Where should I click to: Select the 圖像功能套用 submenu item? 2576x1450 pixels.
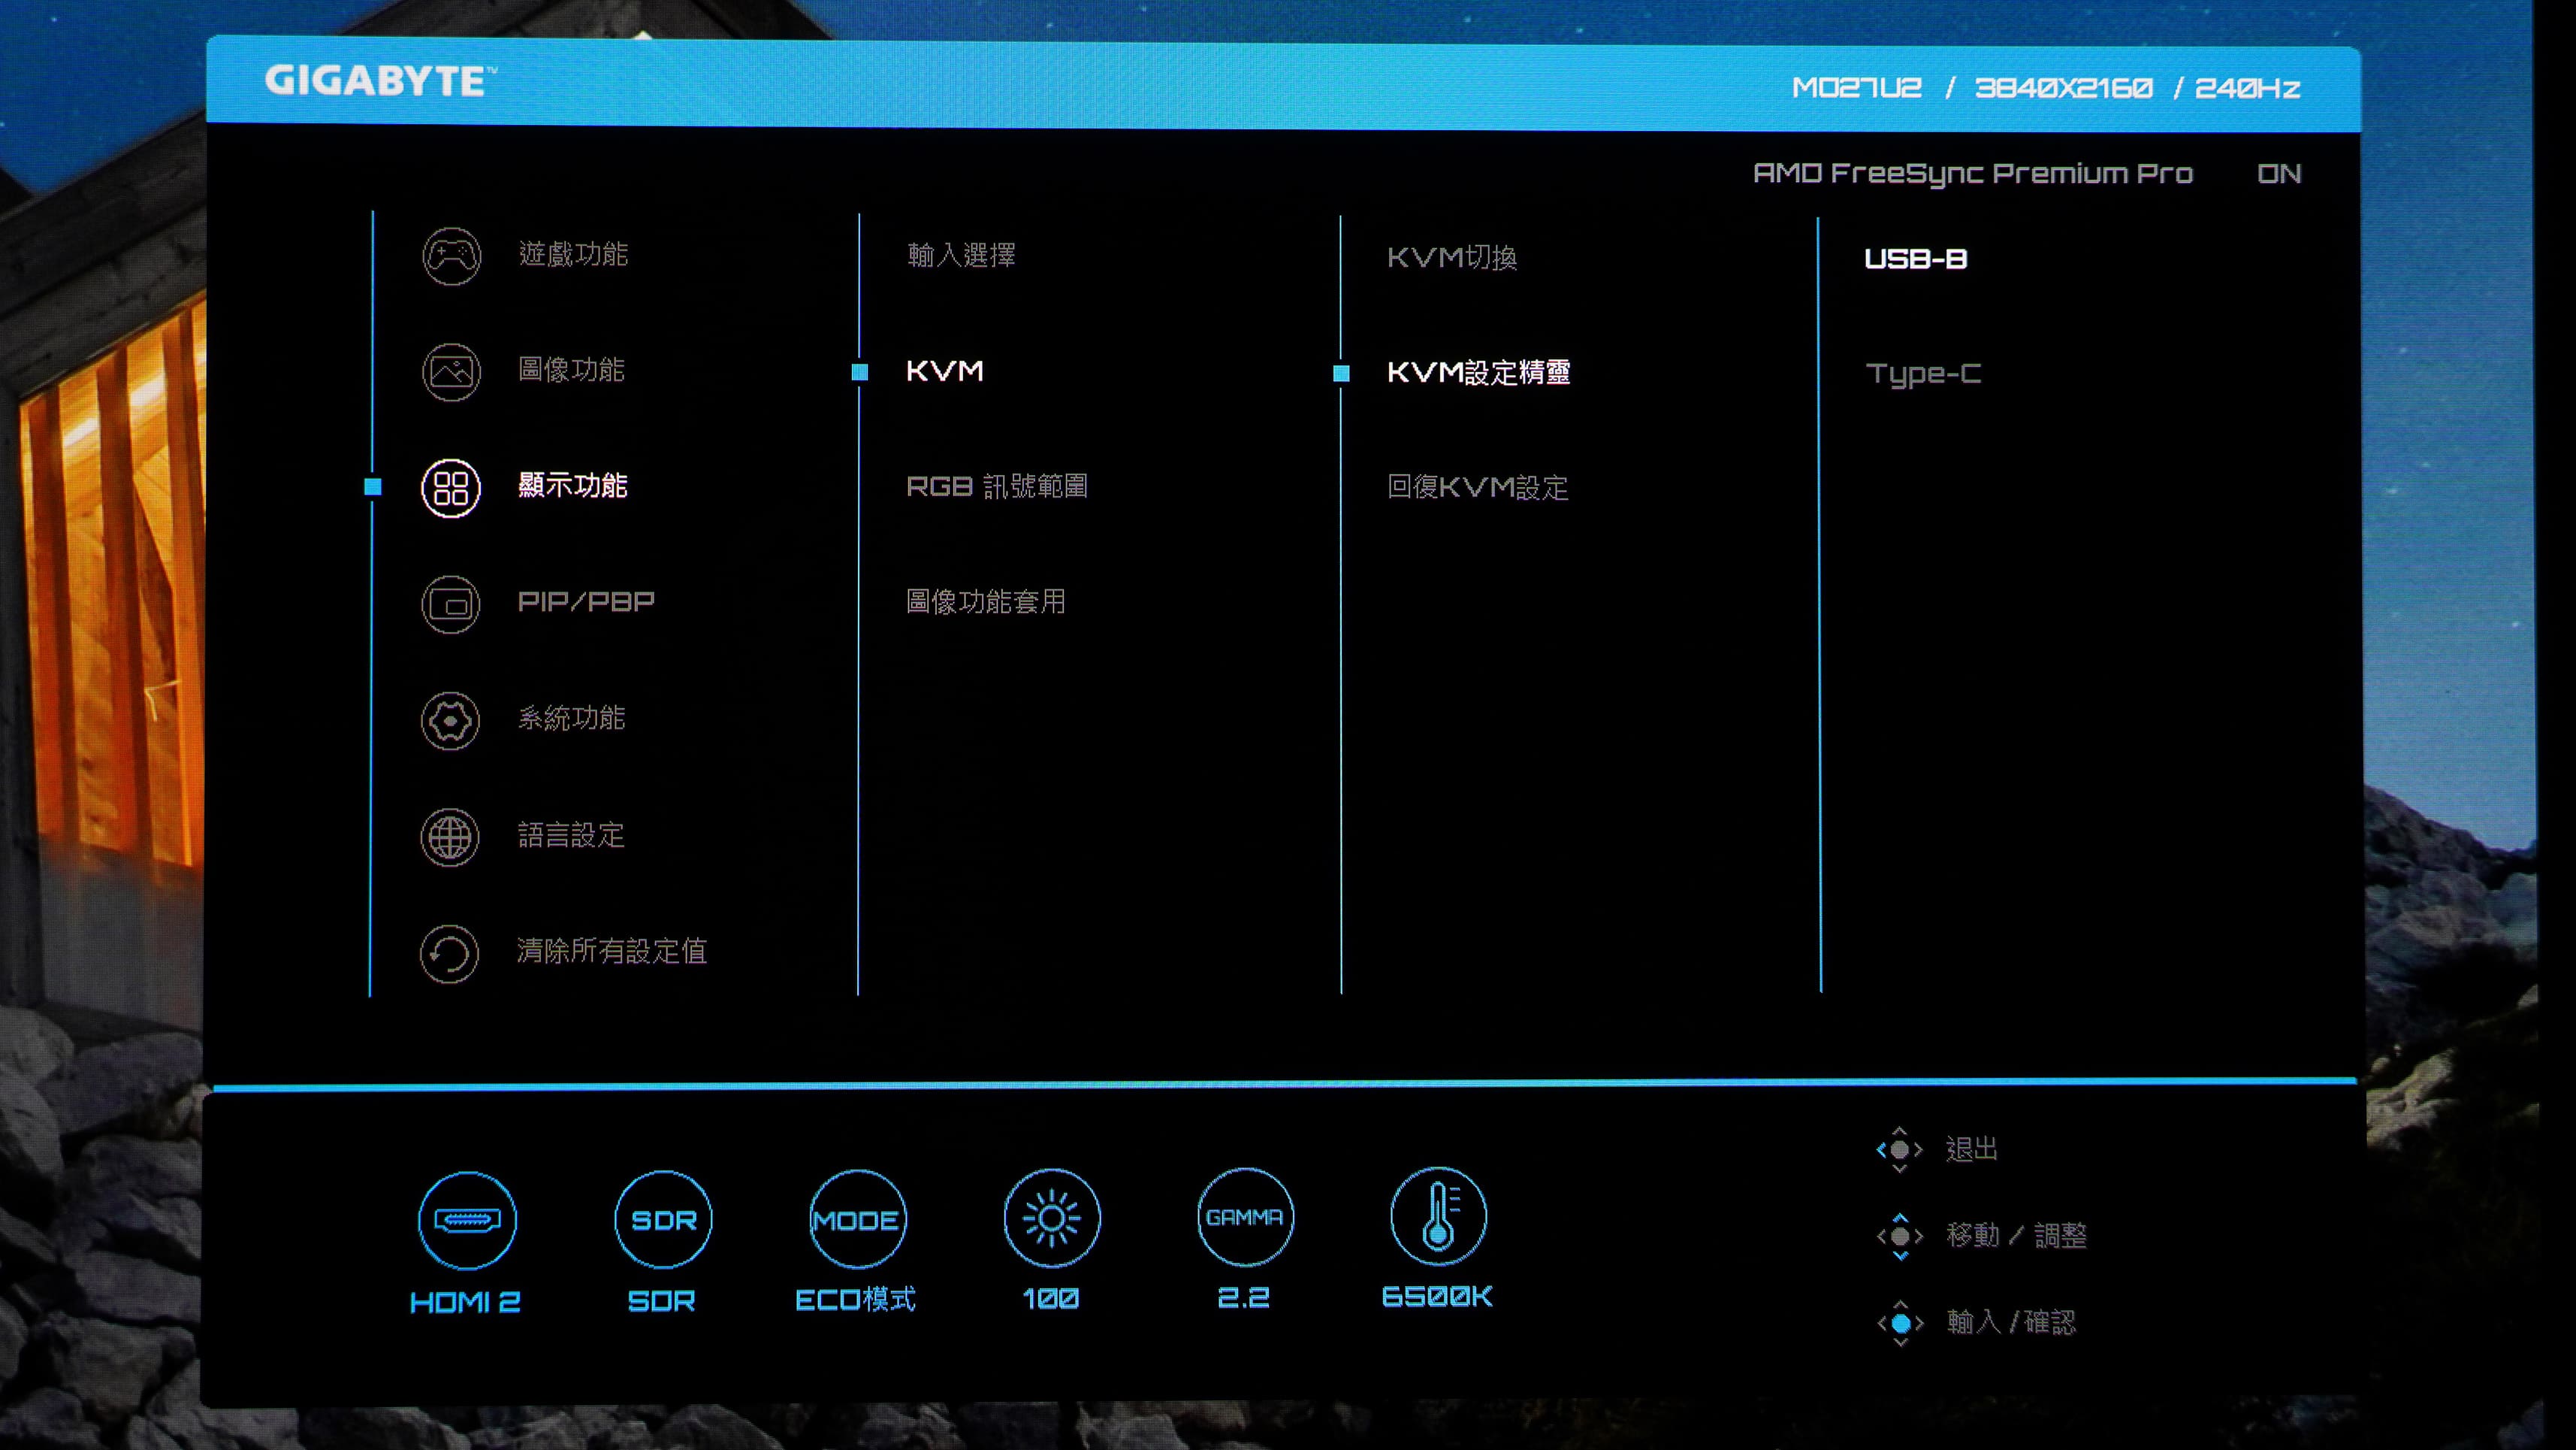click(986, 601)
